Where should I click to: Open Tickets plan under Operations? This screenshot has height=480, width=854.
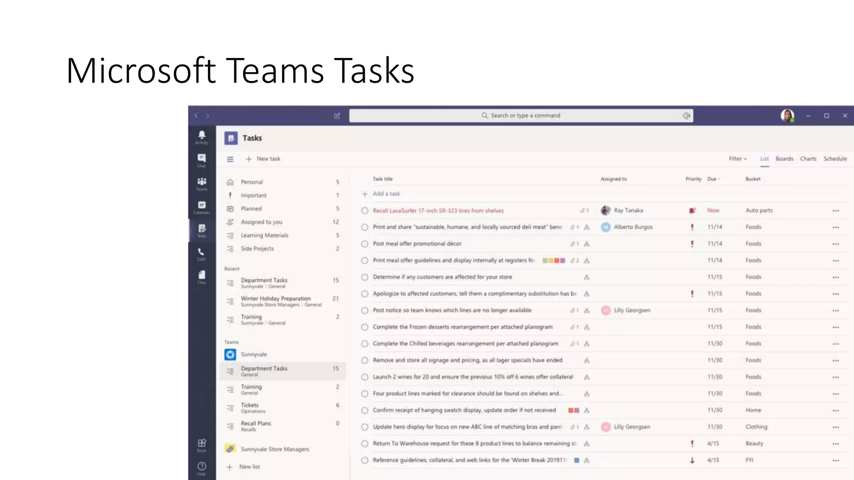click(283, 408)
